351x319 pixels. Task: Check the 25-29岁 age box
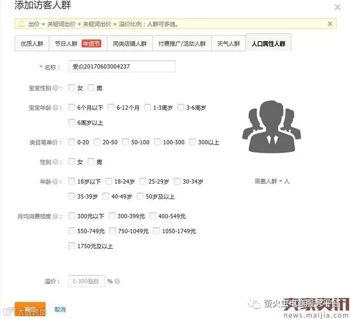pos(143,181)
